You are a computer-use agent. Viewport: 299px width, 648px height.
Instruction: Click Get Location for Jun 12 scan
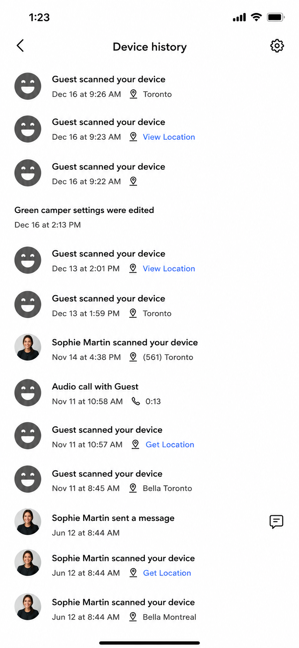tap(167, 573)
